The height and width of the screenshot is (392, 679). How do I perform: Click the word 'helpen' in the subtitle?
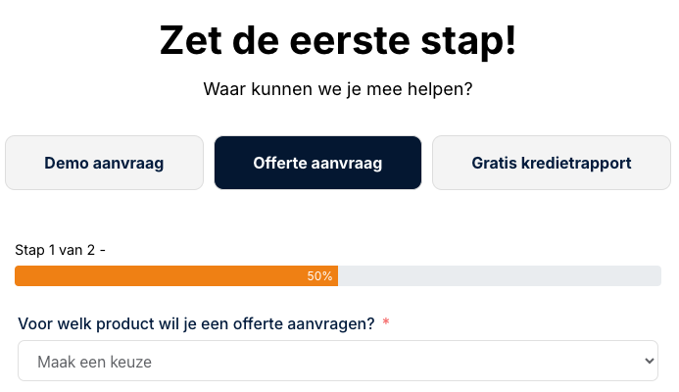(x=438, y=89)
